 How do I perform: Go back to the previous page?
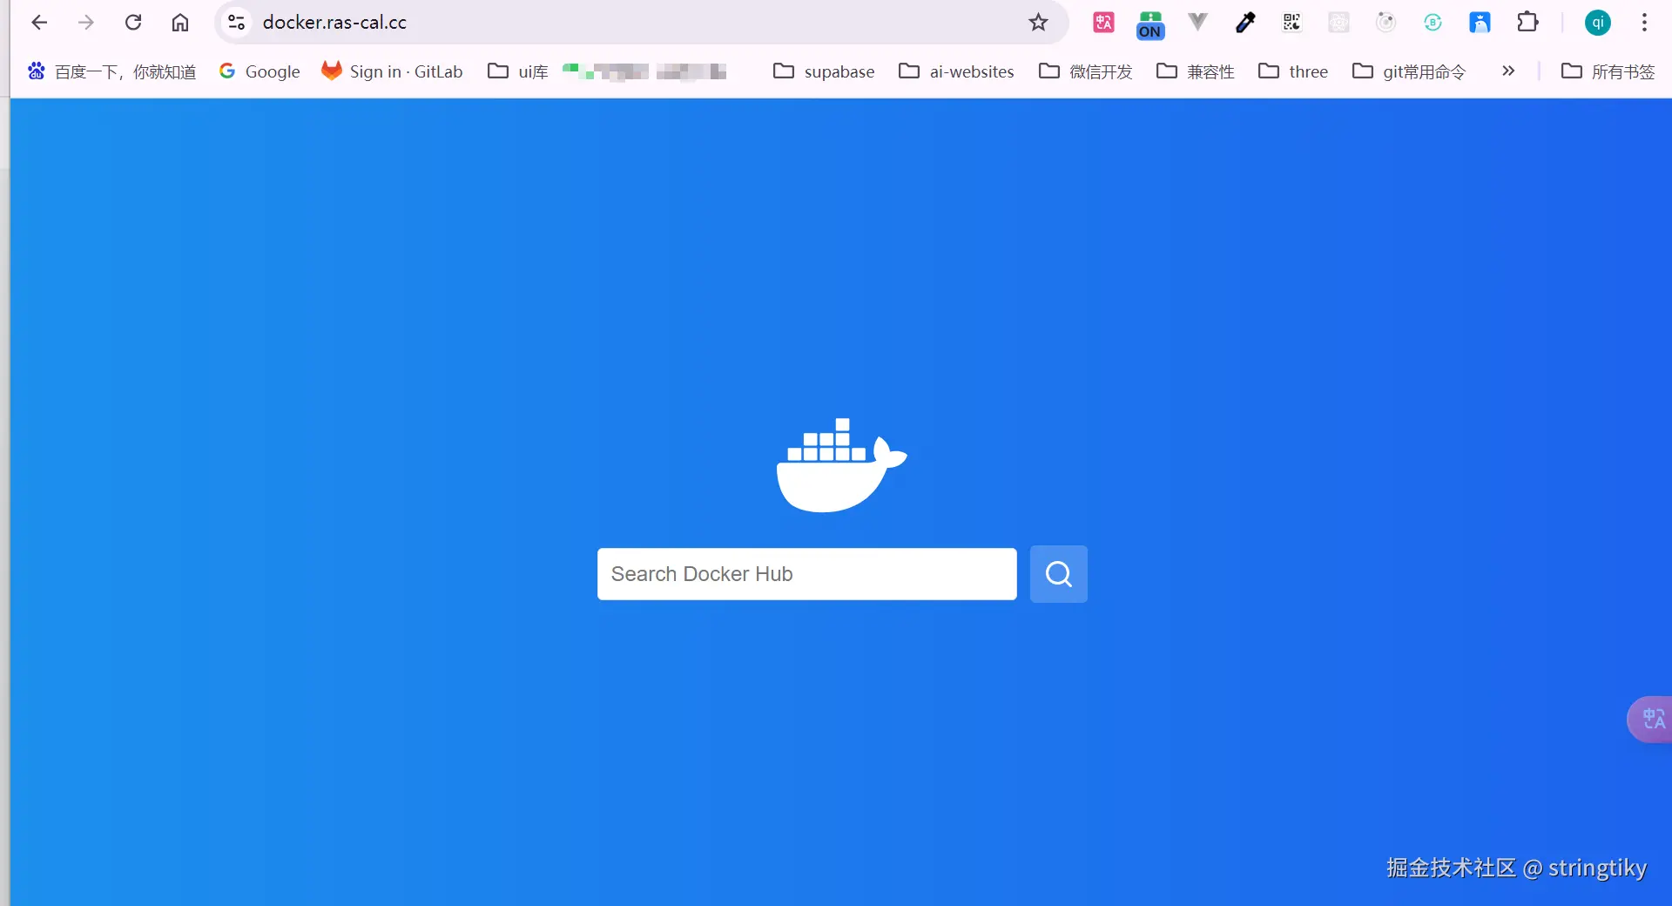(x=39, y=23)
